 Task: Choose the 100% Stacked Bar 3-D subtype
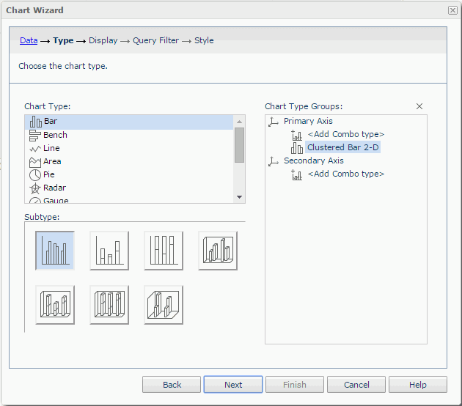[109, 305]
